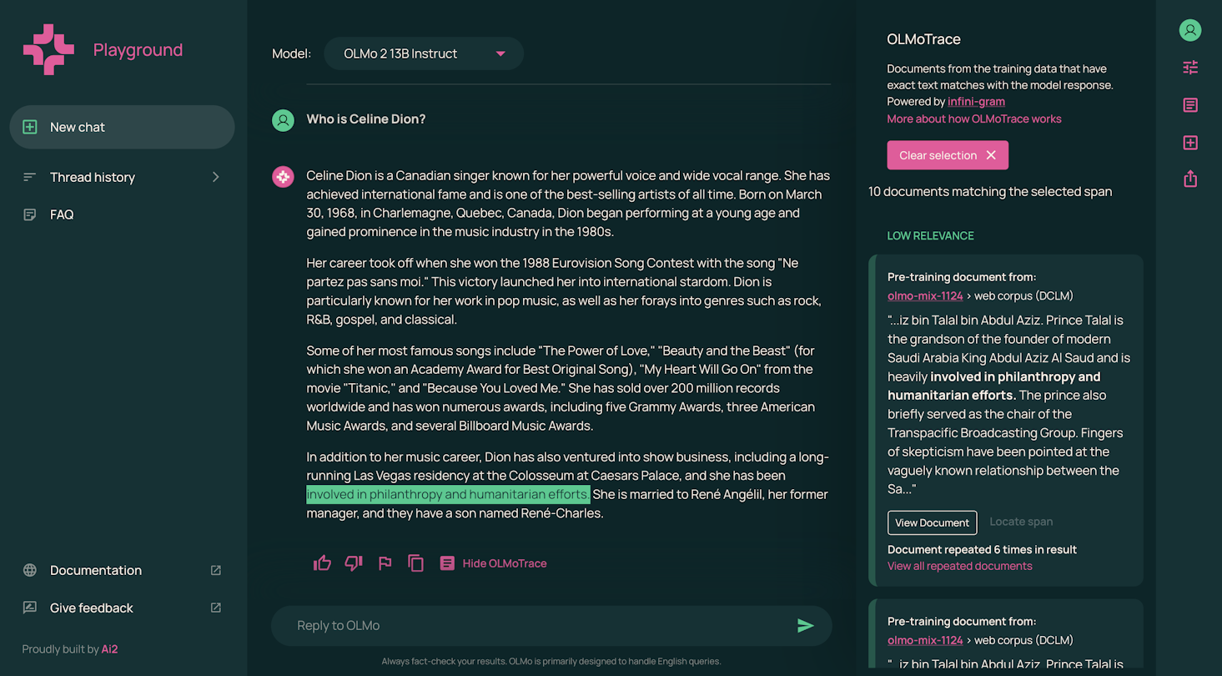Click the OLMoTrace icon beside Hide OLMoTrace
Screen dimensions: 1222x676
pyautogui.click(x=447, y=563)
